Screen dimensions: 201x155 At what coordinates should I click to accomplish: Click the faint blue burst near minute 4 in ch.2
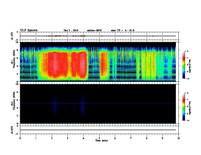pos(82,106)
